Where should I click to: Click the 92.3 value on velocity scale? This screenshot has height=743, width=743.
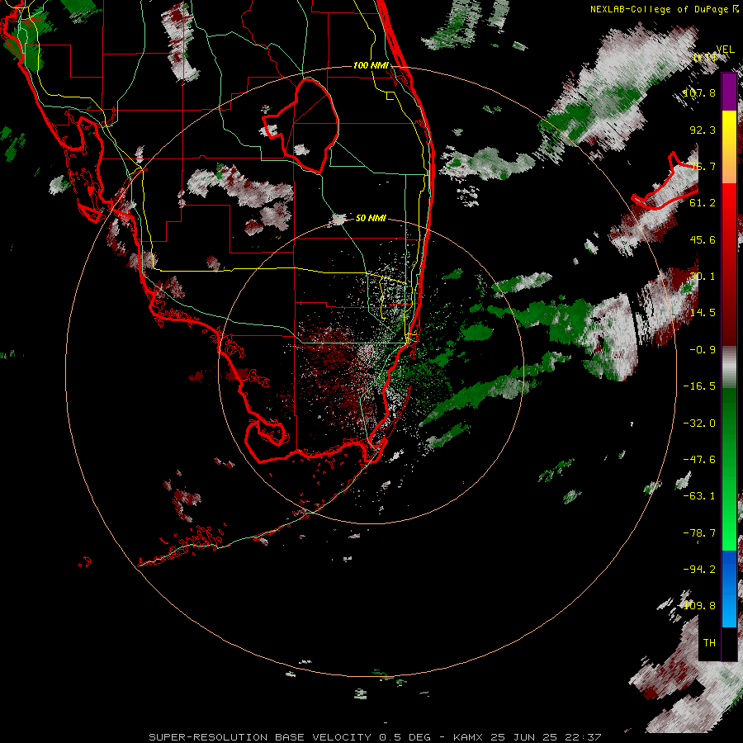tap(703, 130)
